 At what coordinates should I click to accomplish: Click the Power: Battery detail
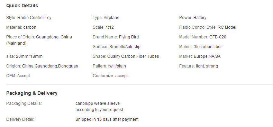click(193, 18)
